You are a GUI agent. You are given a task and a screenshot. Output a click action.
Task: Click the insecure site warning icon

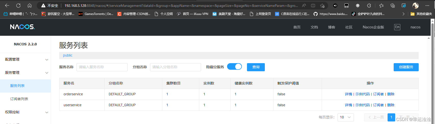pos(43,6)
